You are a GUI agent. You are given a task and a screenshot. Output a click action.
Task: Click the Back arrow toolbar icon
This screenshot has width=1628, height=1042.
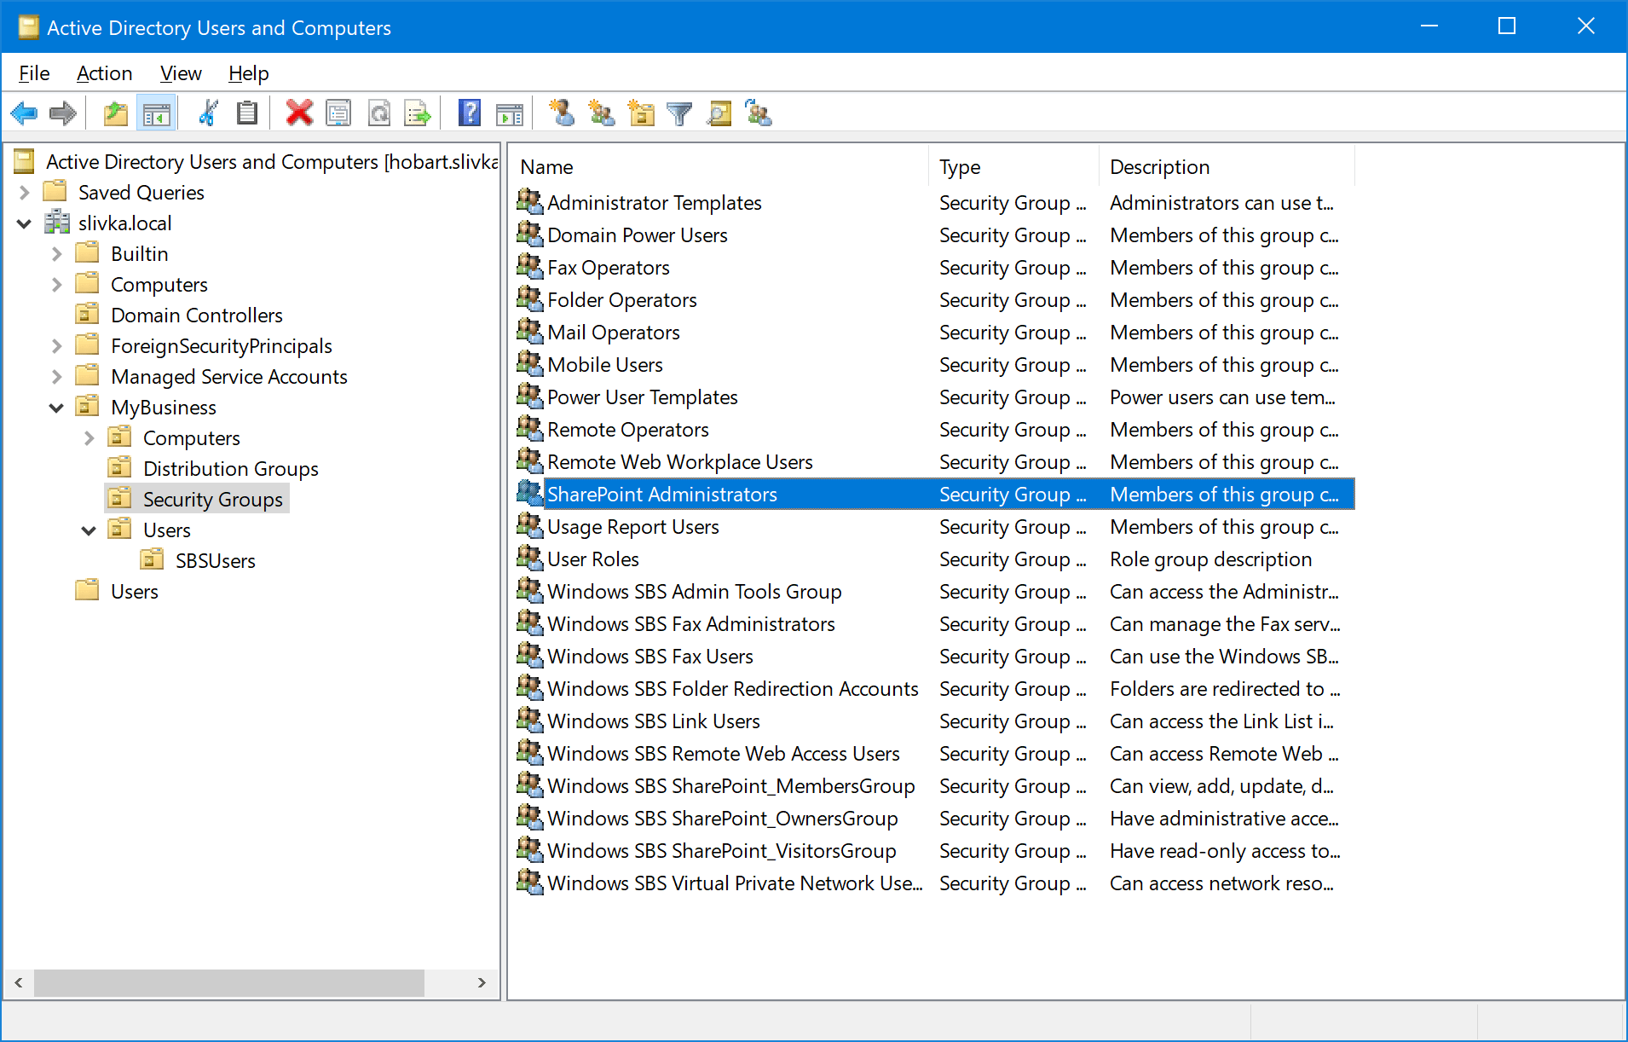pyautogui.click(x=24, y=113)
